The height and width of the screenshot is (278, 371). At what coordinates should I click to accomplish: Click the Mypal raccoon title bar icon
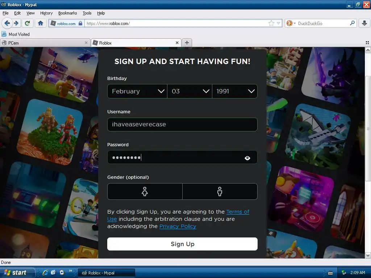(x=4, y=4)
